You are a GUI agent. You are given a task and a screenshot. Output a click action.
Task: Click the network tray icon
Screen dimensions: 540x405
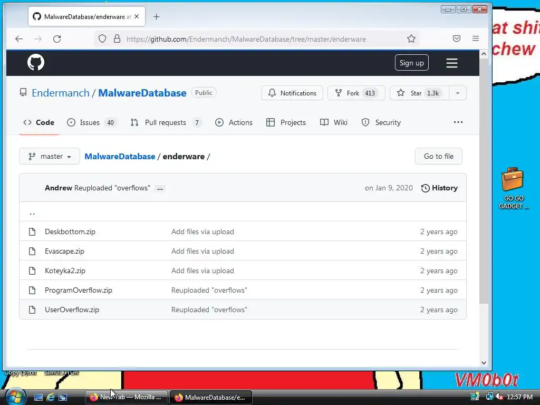pyautogui.click(x=489, y=397)
